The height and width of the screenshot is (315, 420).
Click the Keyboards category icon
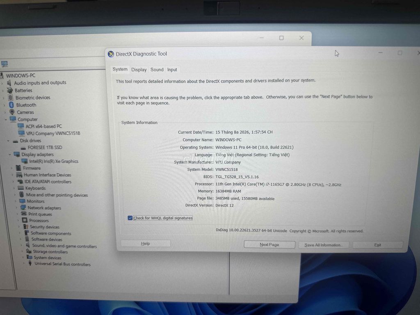(x=21, y=188)
